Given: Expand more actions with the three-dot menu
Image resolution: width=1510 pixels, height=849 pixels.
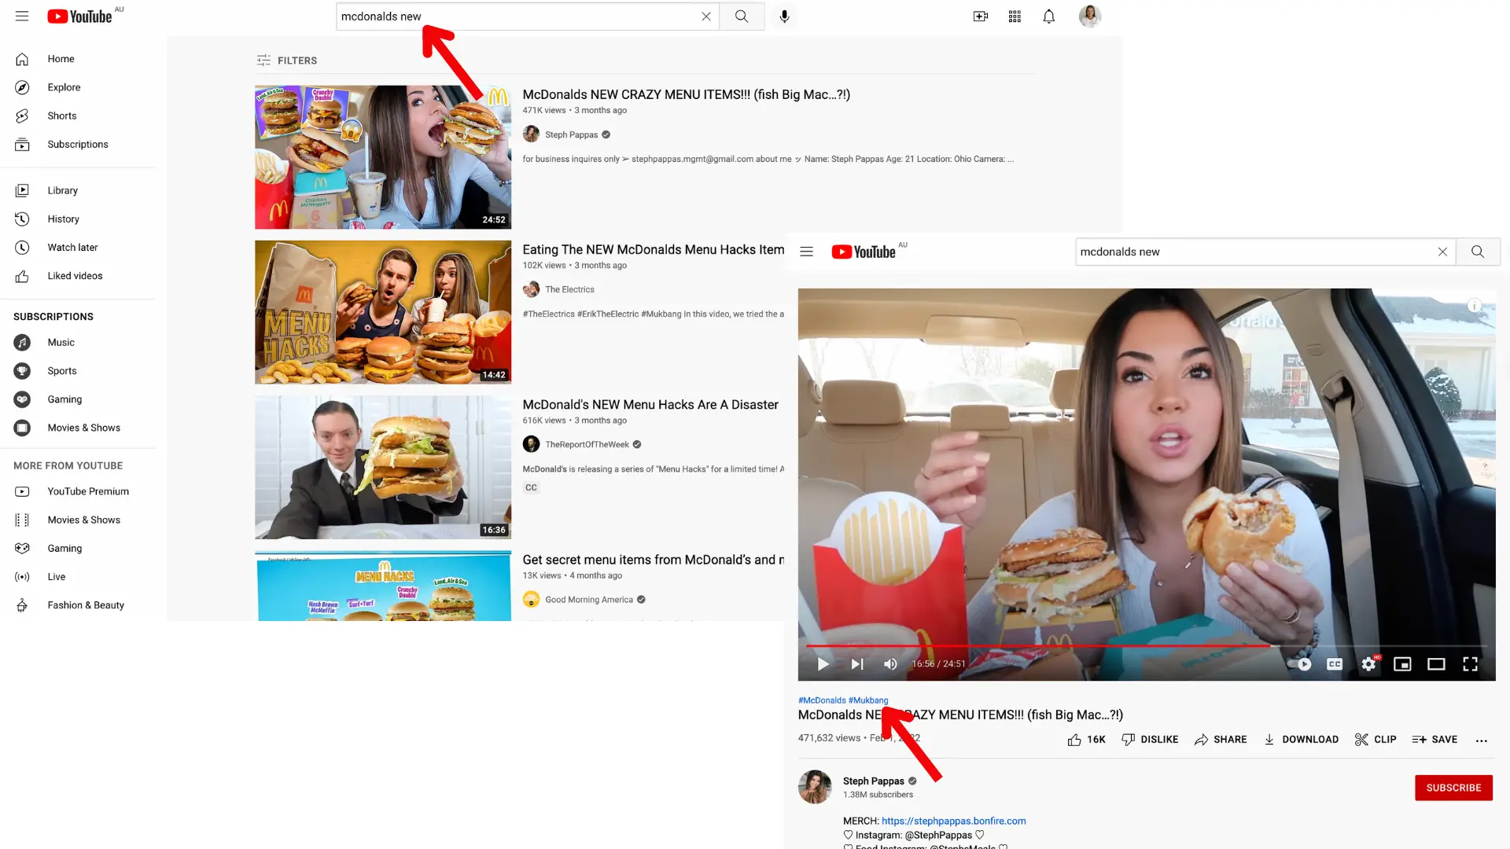Looking at the screenshot, I should click(x=1482, y=740).
